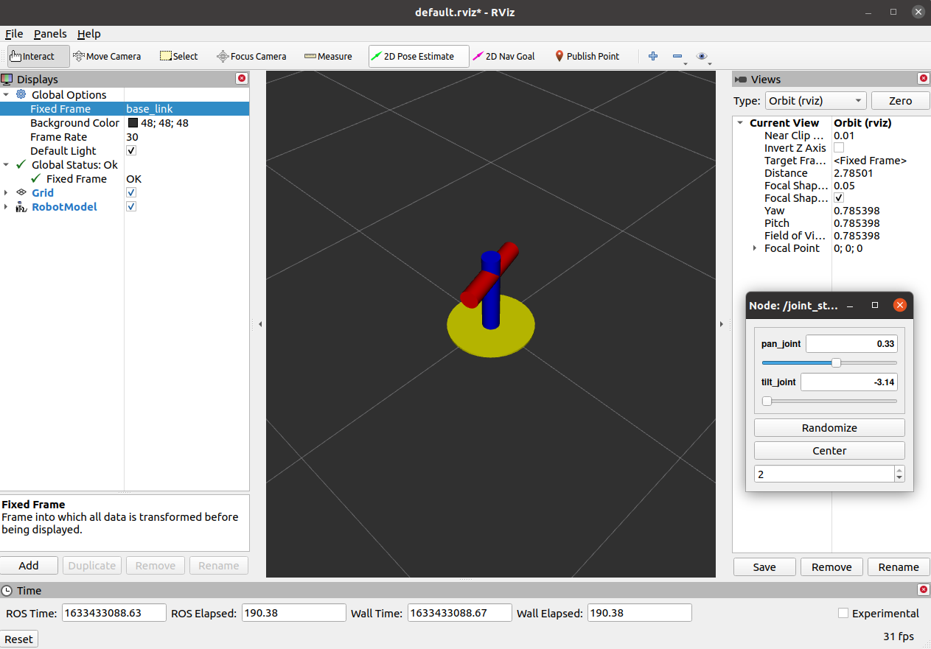Click the tilt_joint slider handle
Viewport: 931px width, 649px height.
click(x=767, y=401)
